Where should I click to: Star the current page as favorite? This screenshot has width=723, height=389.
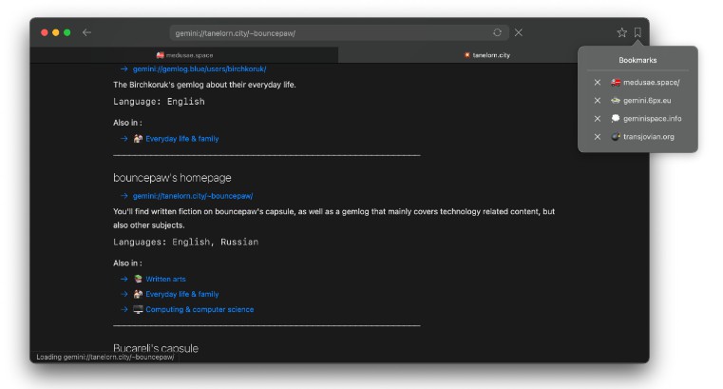tap(621, 32)
